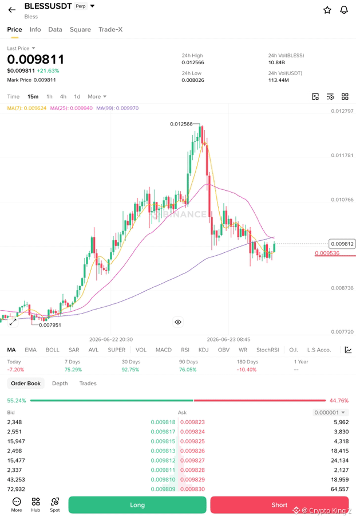The height and width of the screenshot is (520, 356).
Task: Select the 15m chart interval
Action: [x=33, y=96]
